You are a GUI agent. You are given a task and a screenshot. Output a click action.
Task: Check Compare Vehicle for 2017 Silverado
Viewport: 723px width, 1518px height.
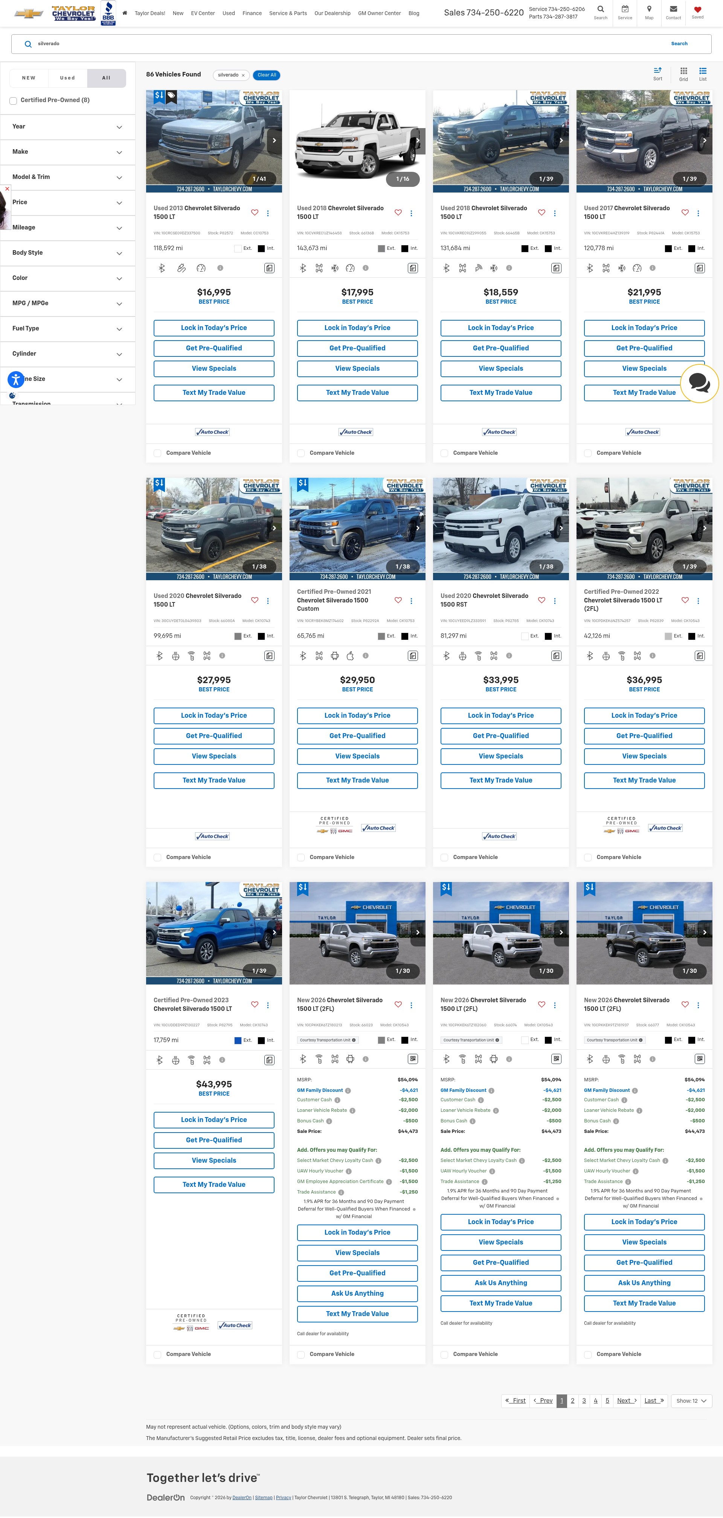(x=587, y=453)
